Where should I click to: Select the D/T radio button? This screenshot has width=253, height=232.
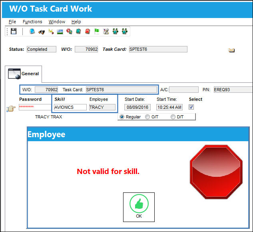(173, 117)
